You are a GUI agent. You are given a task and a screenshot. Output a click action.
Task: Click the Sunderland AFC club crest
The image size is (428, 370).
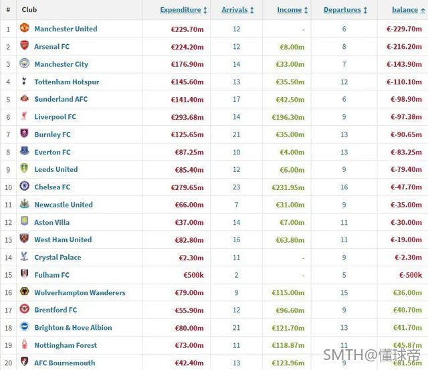click(x=24, y=98)
